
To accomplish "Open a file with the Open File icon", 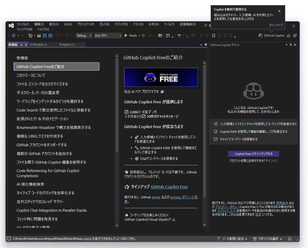I will pyautogui.click(x=39, y=36).
